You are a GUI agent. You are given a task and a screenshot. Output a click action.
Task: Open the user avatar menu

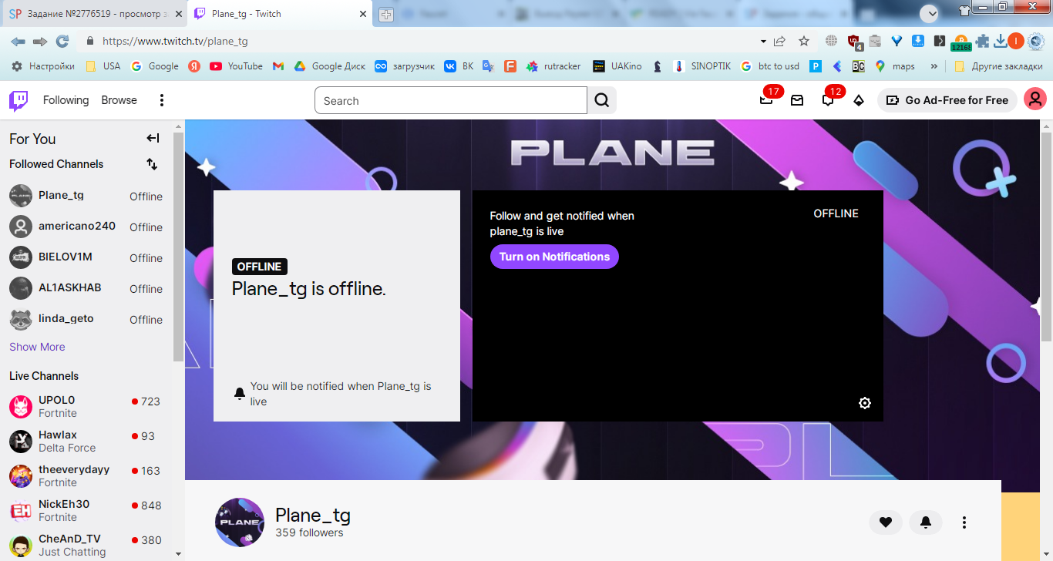pyautogui.click(x=1034, y=99)
